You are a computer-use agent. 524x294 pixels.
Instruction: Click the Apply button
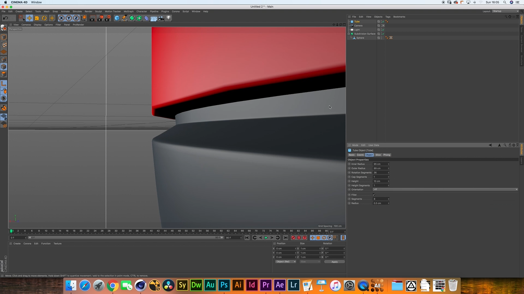coord(334,262)
